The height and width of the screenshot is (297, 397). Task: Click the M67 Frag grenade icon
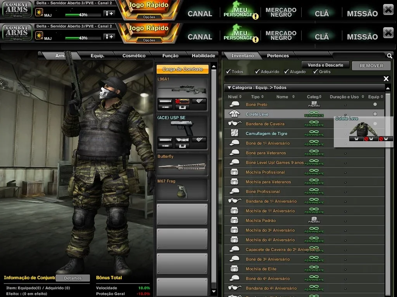click(x=182, y=192)
